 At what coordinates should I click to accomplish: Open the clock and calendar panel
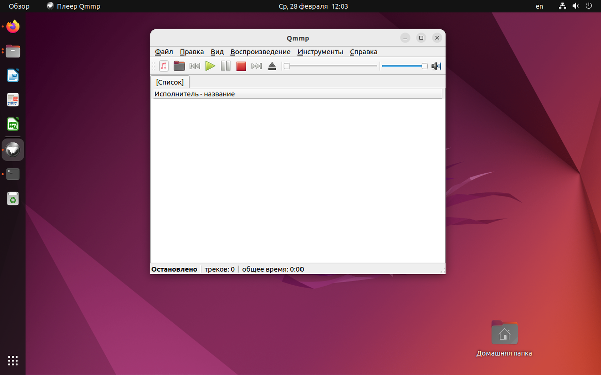pos(313,6)
